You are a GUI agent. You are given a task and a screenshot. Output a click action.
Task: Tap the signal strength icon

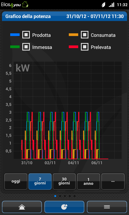tap(112, 5)
